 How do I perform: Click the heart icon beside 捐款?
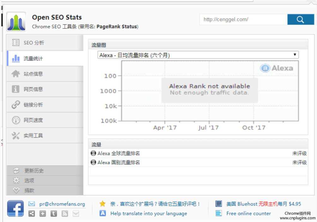click(x=16, y=190)
